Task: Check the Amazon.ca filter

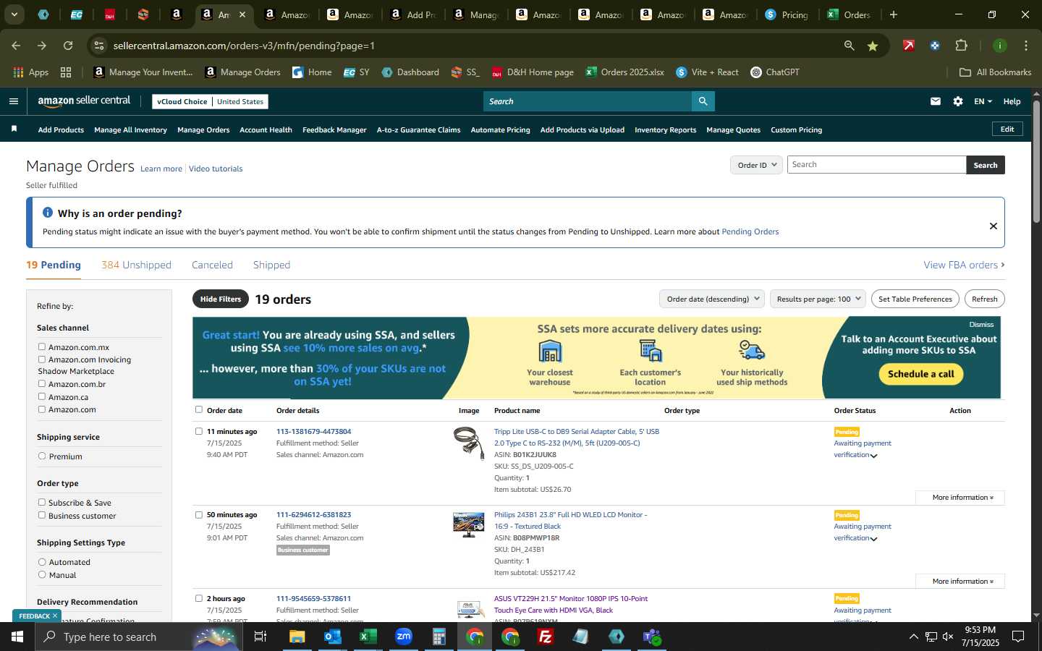Action: (42, 396)
